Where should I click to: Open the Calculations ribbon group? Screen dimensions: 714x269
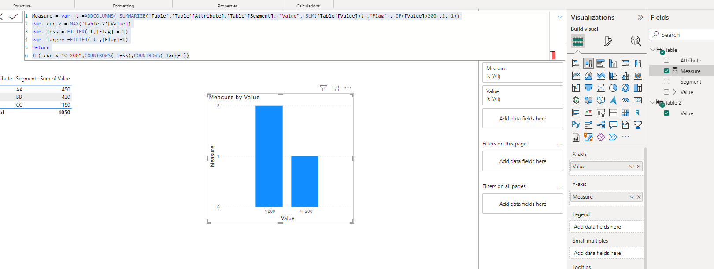click(308, 6)
